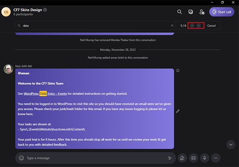Edit message using the pencil icon
The height and width of the screenshot is (167, 239).
click(178, 111)
